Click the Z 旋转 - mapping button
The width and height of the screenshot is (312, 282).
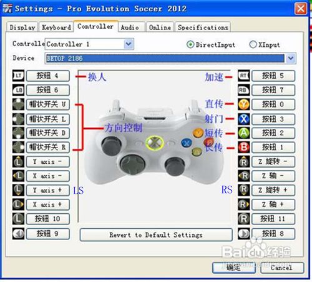273,161
